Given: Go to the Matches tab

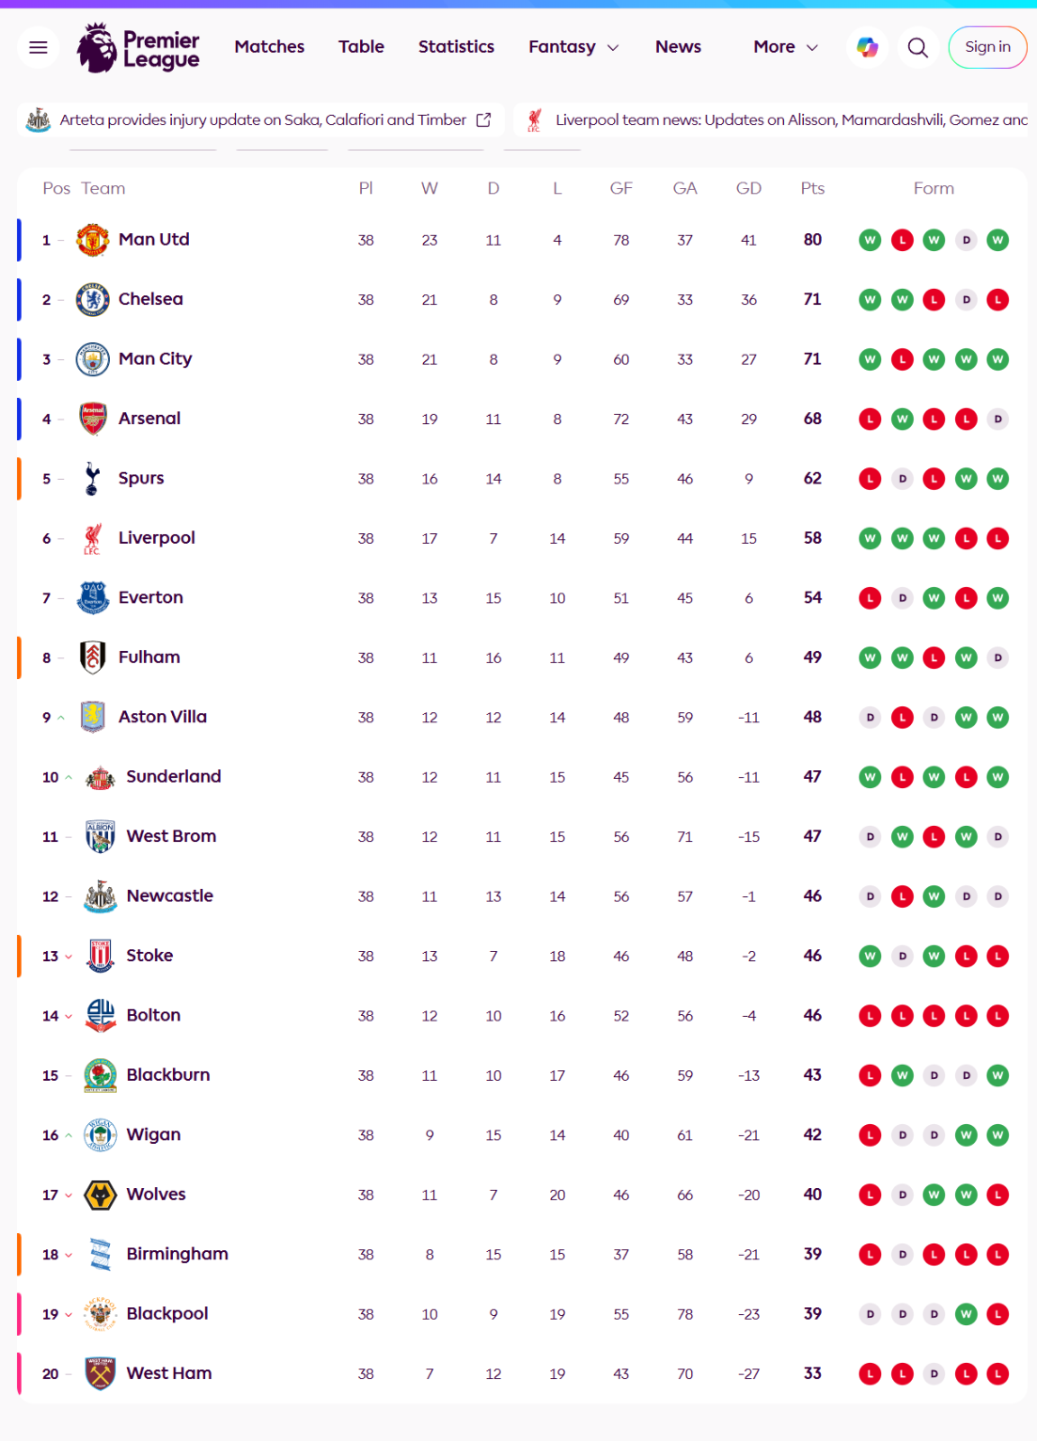Looking at the screenshot, I should click(270, 47).
